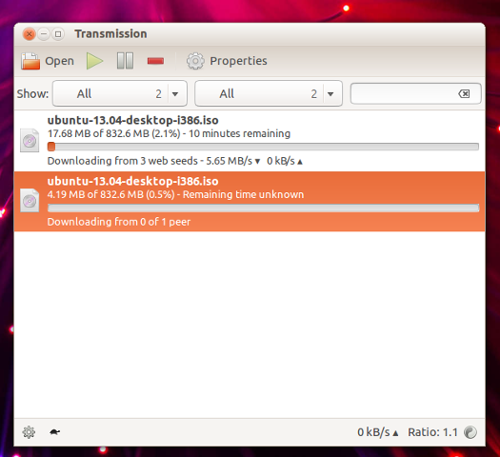Click the ratio statistics icon next to Ratio: 1.1
Screen dimensions: 500x457
[470, 432]
